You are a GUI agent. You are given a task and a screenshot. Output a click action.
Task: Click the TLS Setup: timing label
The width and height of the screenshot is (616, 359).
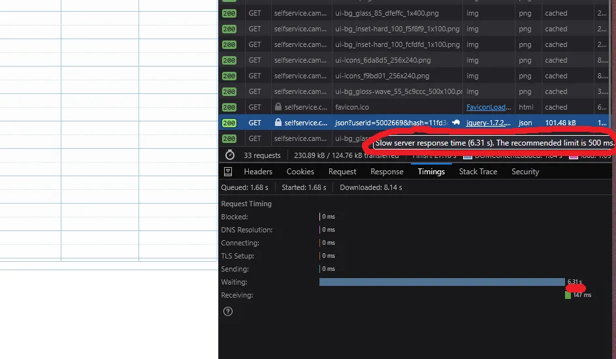[237, 256]
